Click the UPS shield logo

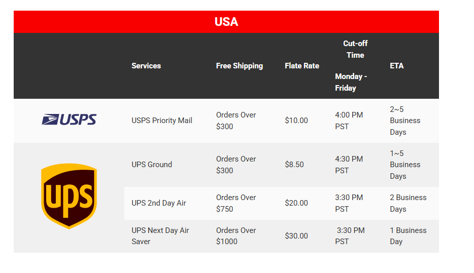point(69,196)
